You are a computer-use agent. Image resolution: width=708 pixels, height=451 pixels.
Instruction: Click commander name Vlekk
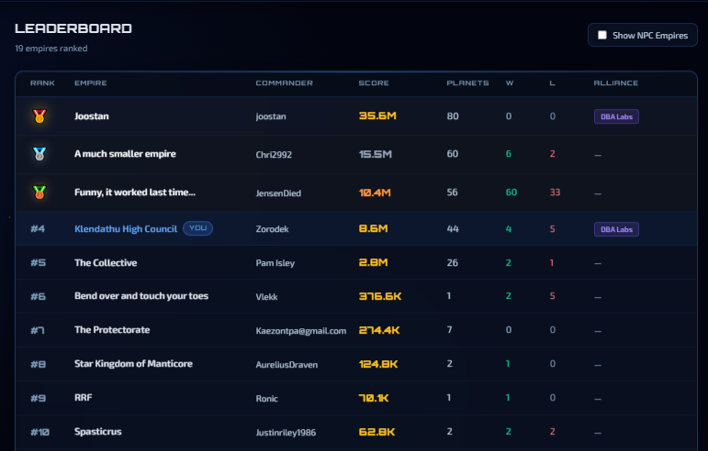(267, 297)
